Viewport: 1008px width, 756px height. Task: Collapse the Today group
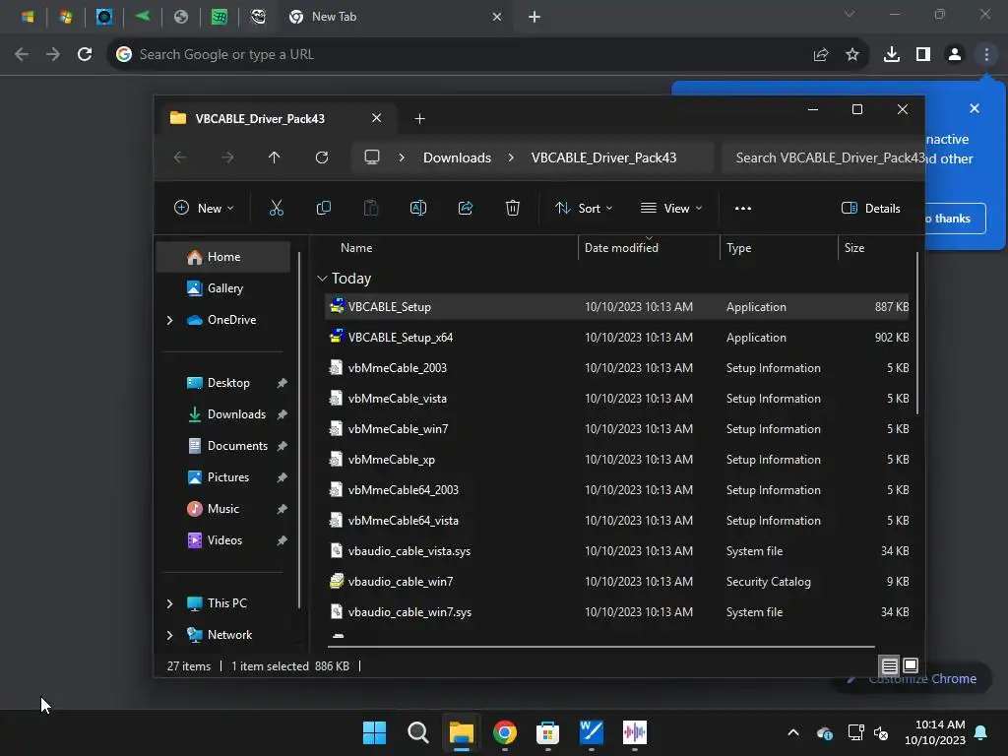point(322,279)
